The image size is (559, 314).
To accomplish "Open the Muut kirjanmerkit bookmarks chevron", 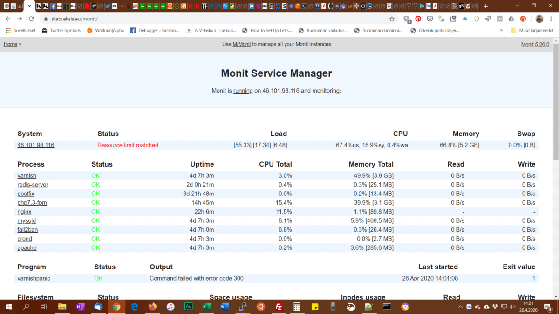I will tap(502, 30).
